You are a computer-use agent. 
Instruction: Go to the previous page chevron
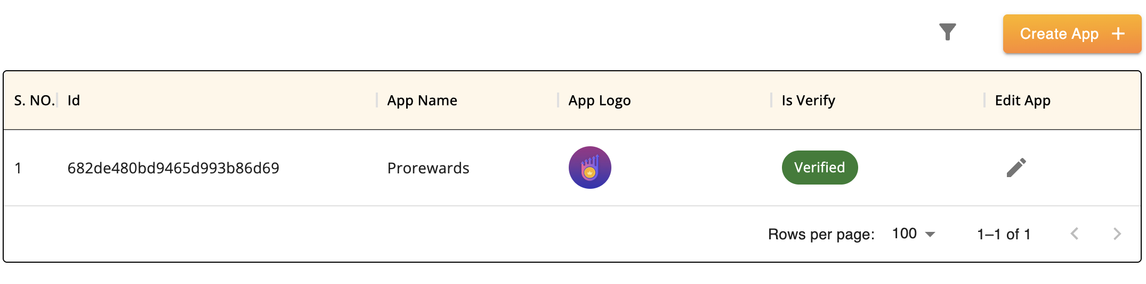click(x=1075, y=234)
